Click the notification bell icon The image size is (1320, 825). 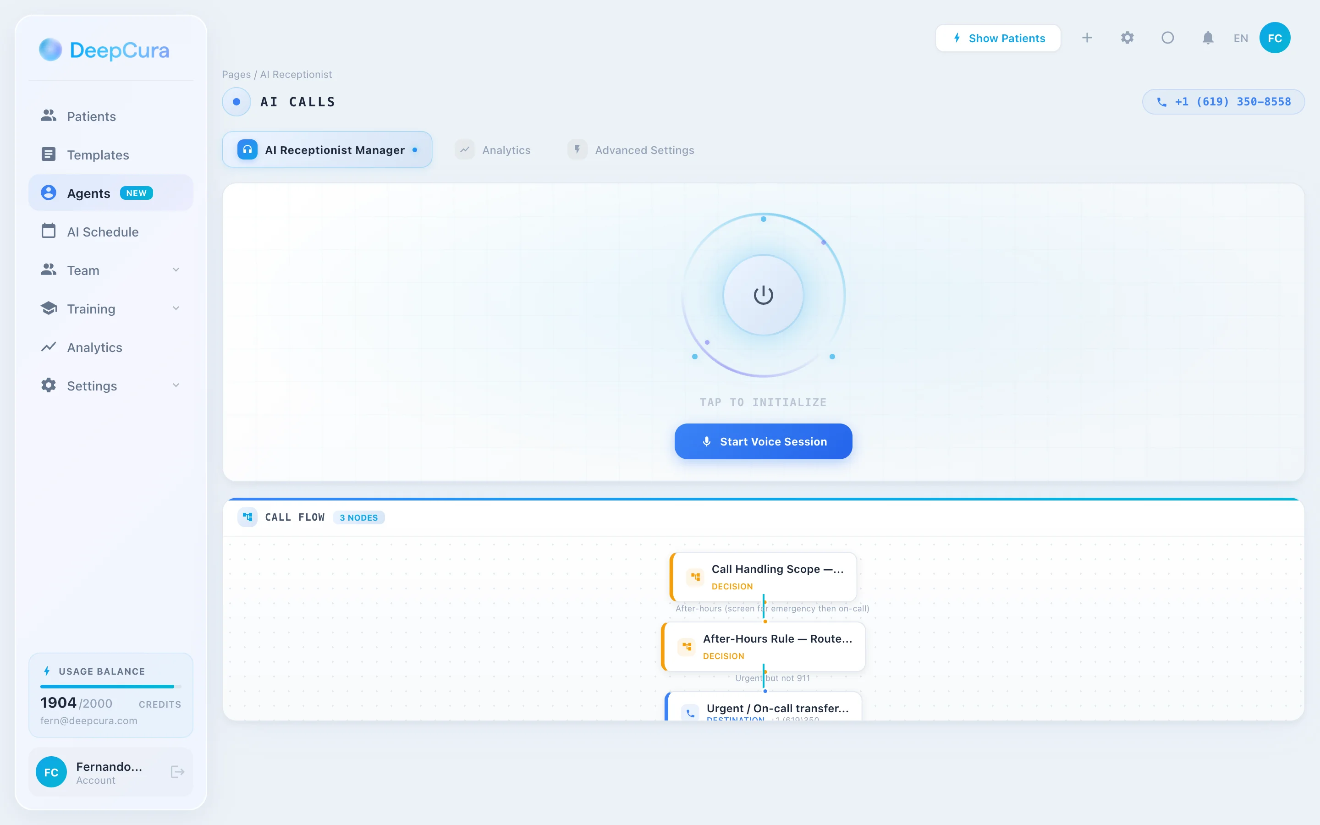point(1207,38)
